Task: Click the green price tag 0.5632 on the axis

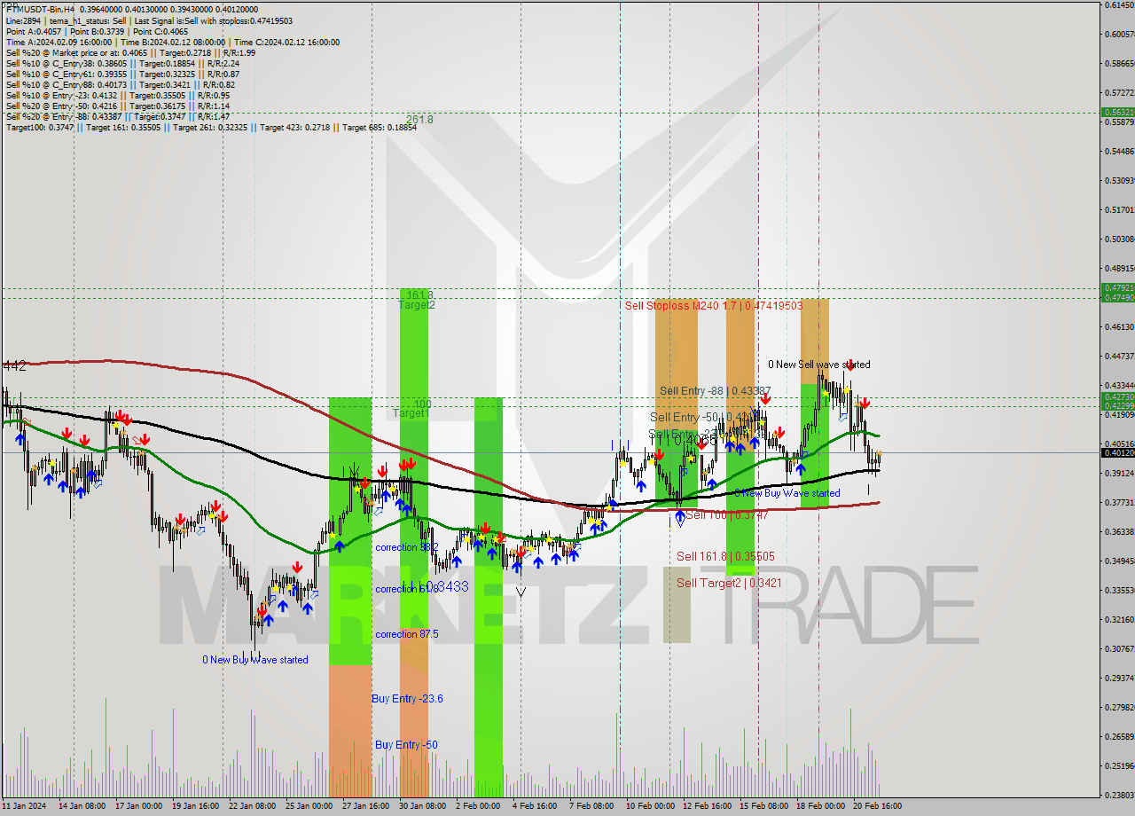Action: click(1117, 113)
